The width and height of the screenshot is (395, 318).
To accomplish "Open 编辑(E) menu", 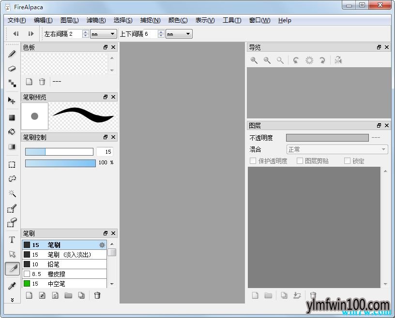I will pyautogui.click(x=43, y=20).
